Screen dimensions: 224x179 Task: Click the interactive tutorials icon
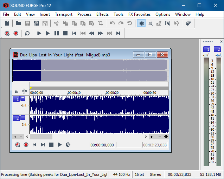[x=188, y=23]
